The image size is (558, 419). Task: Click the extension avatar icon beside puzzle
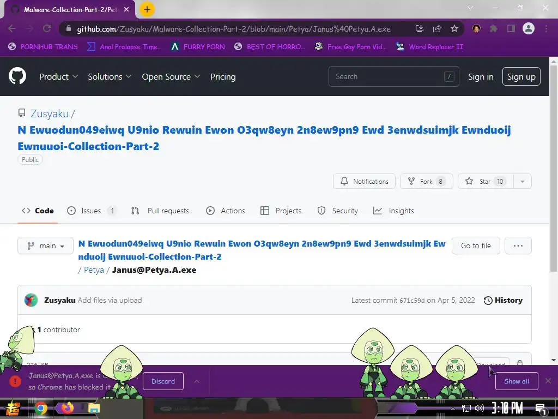pos(476,28)
